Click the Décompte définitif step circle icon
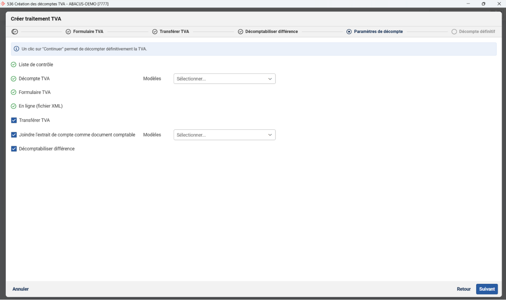Image resolution: width=506 pixels, height=300 pixels. [454, 32]
